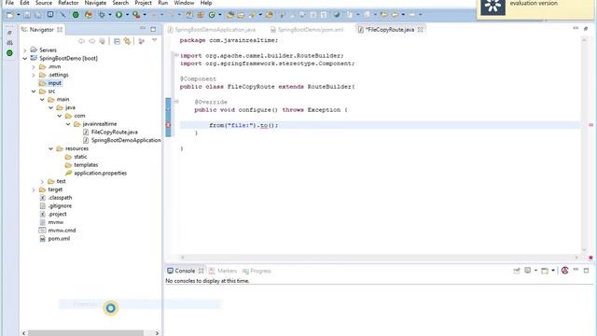
Task: Collapse the resources folder
Action: (x=50, y=149)
